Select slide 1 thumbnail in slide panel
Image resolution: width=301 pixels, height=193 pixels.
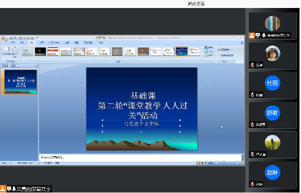tap(21, 82)
